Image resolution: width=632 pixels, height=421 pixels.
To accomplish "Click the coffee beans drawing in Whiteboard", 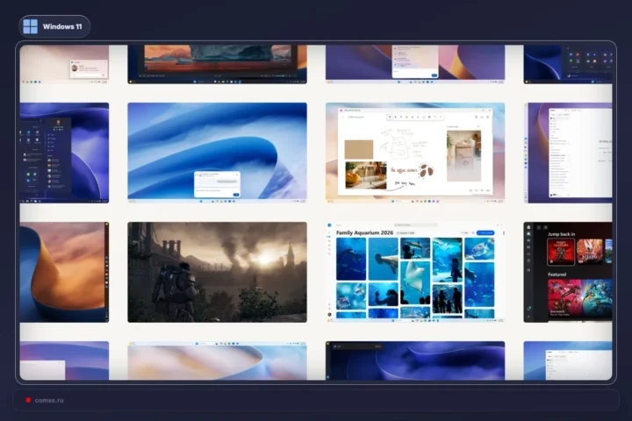I will 426,170.
